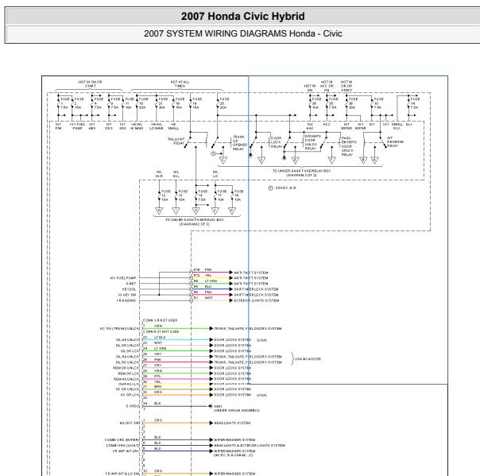Click connector triangle H below fuse 12
Viewport: 480px width, 476px height.
(159, 211)
